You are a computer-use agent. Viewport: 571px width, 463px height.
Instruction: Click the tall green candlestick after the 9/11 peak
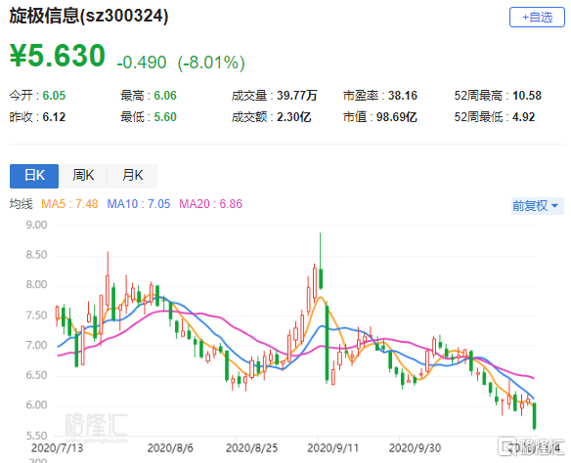click(x=327, y=343)
